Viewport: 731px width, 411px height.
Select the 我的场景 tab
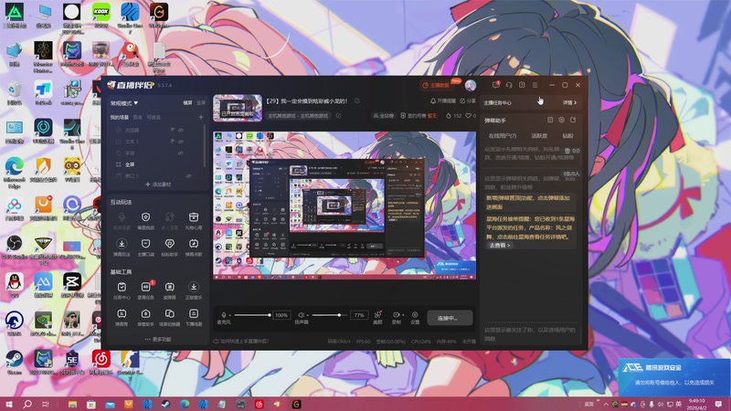click(x=120, y=118)
